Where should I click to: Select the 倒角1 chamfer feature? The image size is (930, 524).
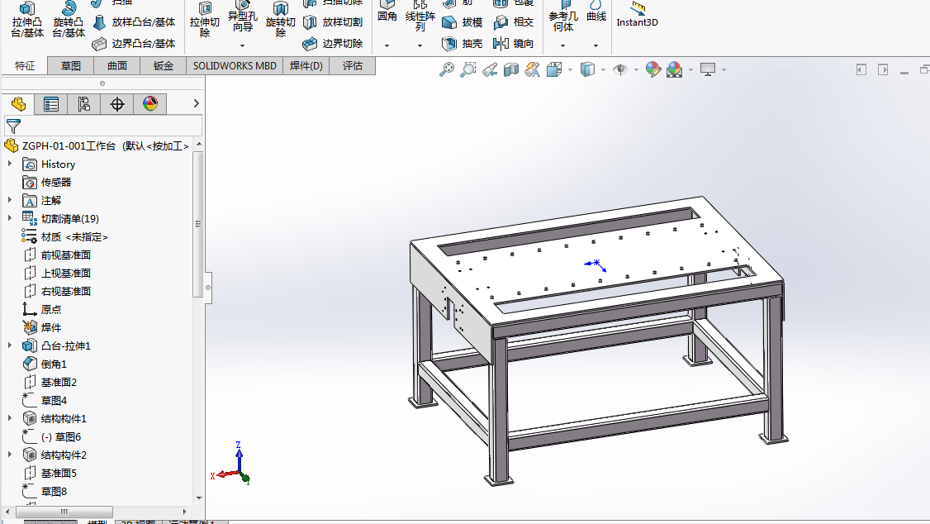[45, 364]
